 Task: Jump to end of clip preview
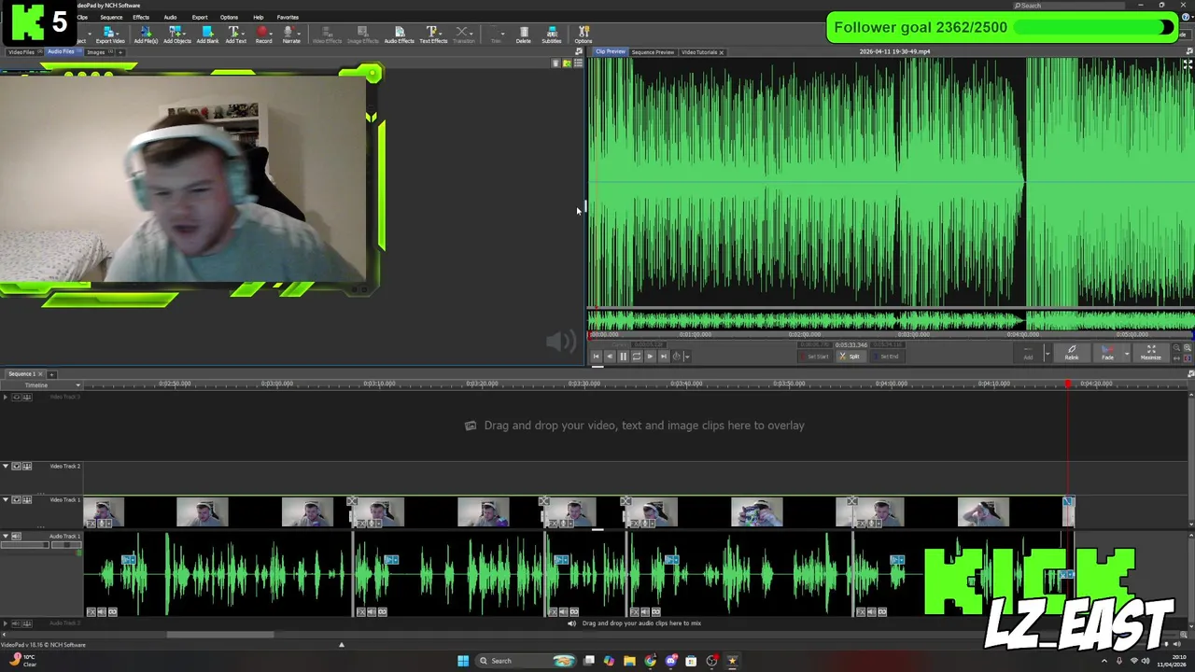(663, 357)
